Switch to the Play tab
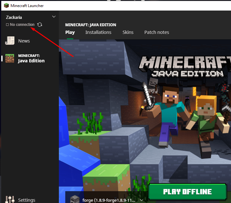This screenshot has width=231, height=203. [x=70, y=32]
